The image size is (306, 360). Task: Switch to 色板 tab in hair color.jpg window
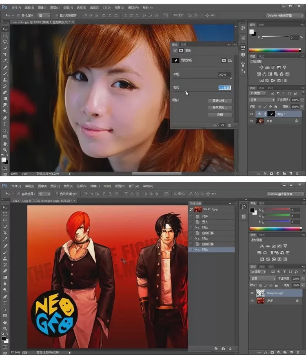pos(261,25)
